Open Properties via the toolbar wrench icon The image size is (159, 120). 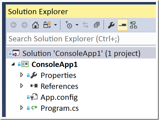[x=111, y=25]
